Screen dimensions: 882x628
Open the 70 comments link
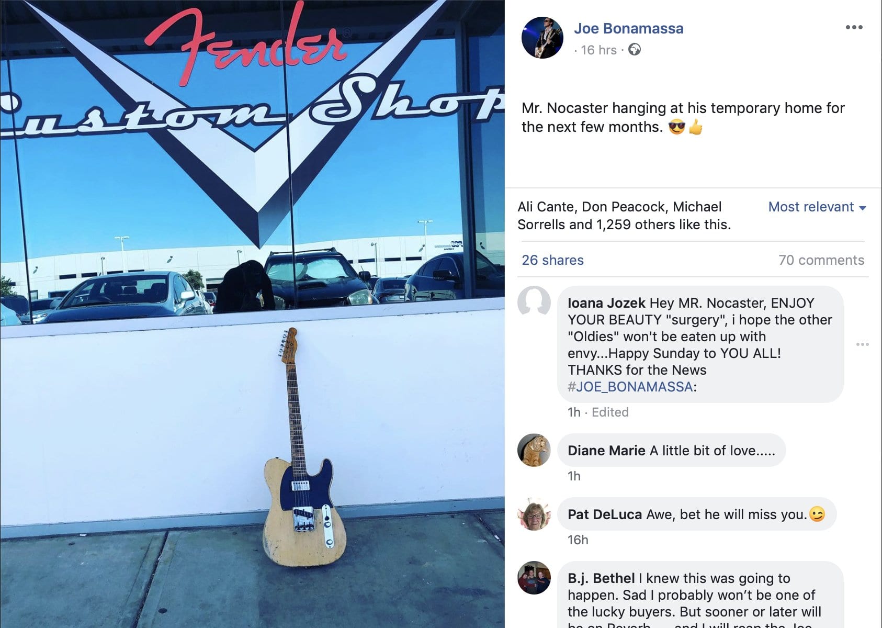pos(821,260)
